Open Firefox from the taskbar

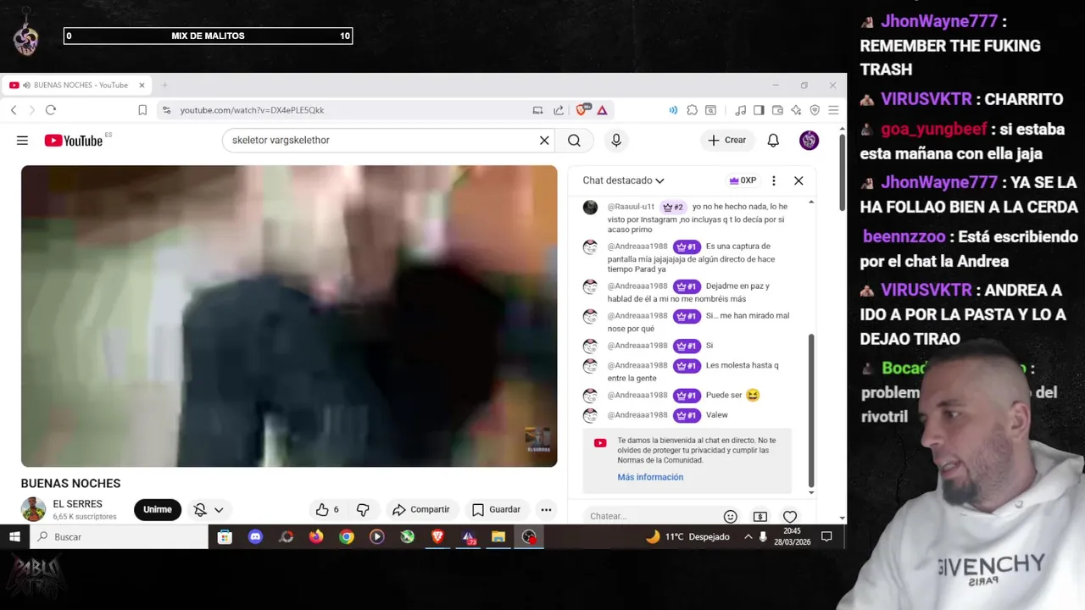point(316,536)
